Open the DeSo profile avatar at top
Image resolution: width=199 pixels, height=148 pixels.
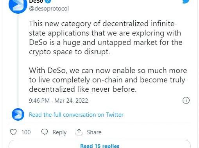[18, 5]
